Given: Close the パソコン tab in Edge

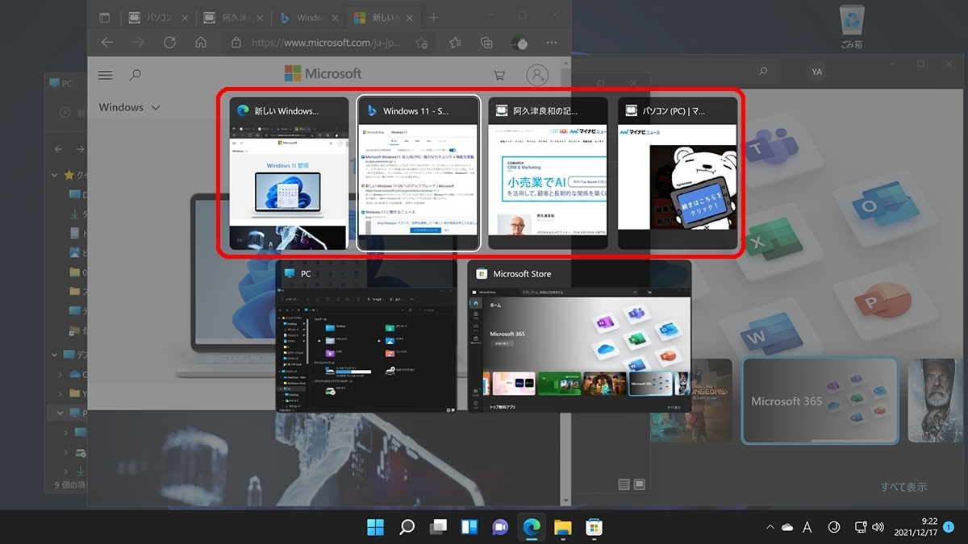Looking at the screenshot, I should click(x=186, y=18).
